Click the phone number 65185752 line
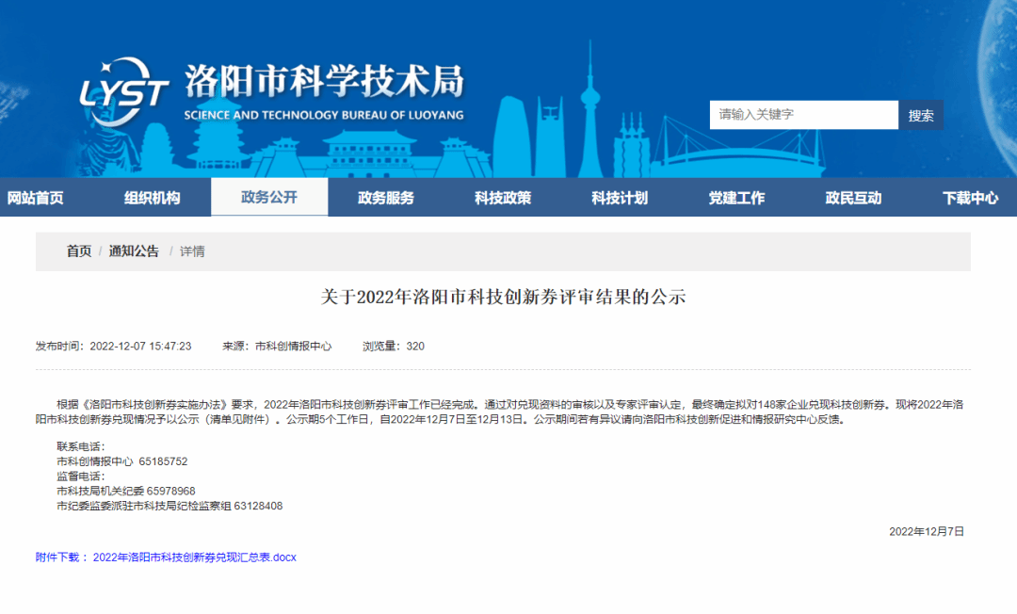Viewport: 1017px width, 614px height. click(121, 461)
